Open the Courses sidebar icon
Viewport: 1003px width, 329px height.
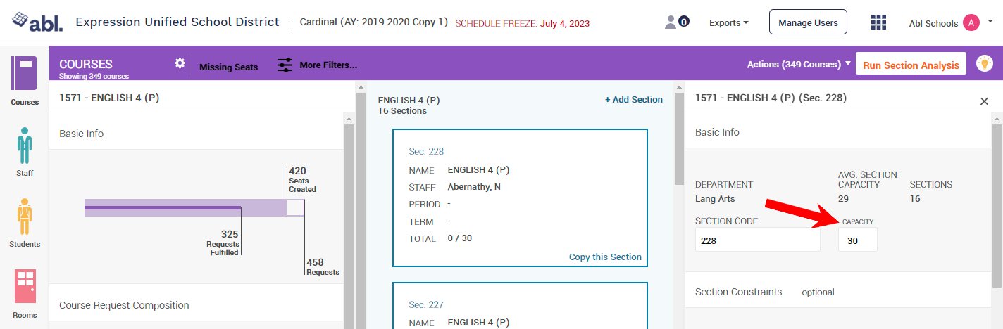pyautogui.click(x=25, y=74)
